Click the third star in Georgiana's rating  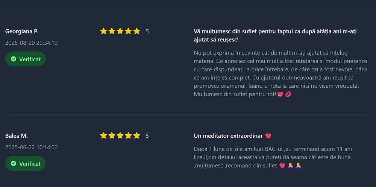click(x=120, y=31)
